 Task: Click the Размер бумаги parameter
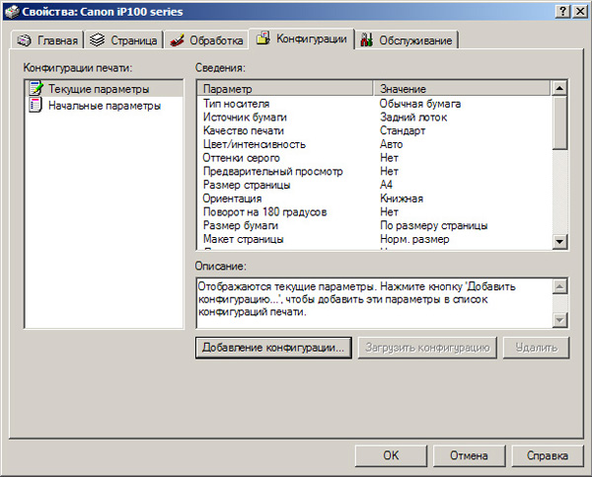pos(241,225)
